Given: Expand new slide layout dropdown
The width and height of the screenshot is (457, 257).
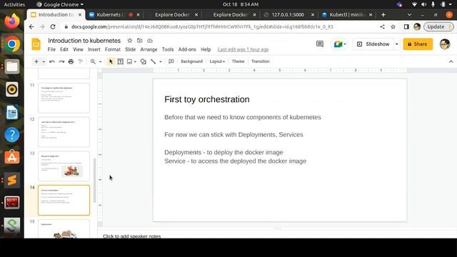Looking at the screenshot, I should coord(44,61).
